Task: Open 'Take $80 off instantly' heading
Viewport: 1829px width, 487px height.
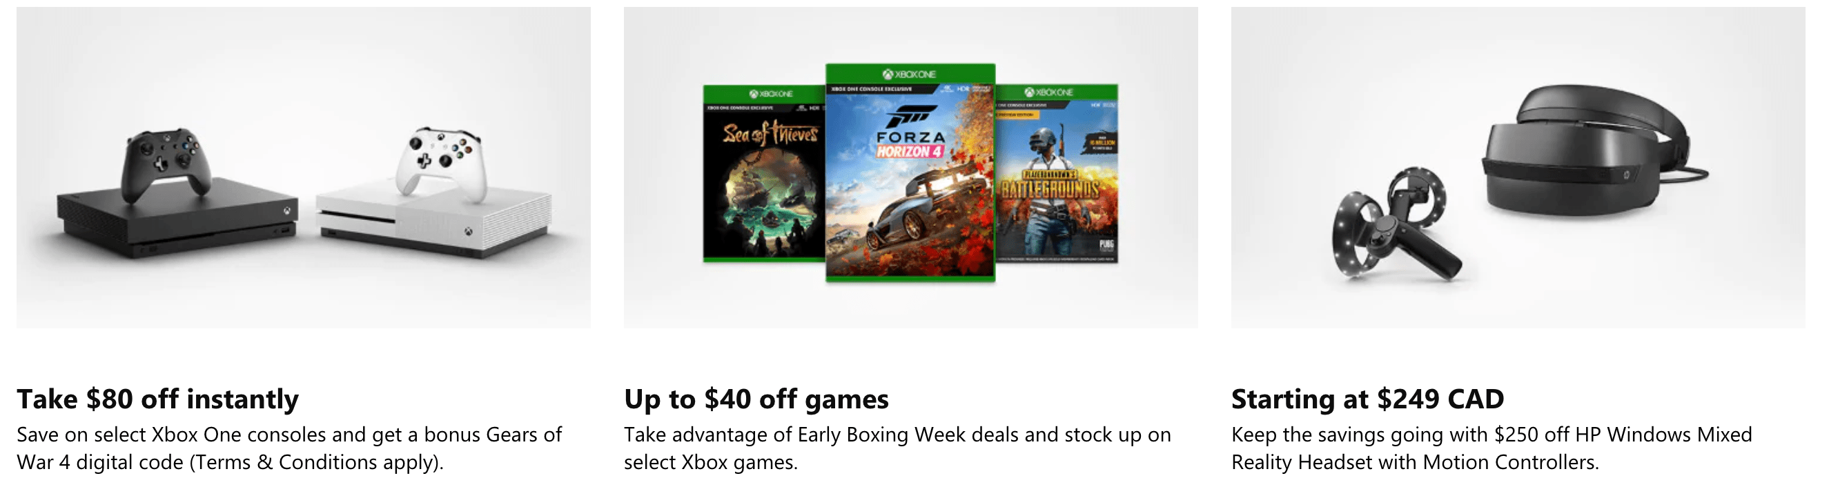Action: [157, 399]
